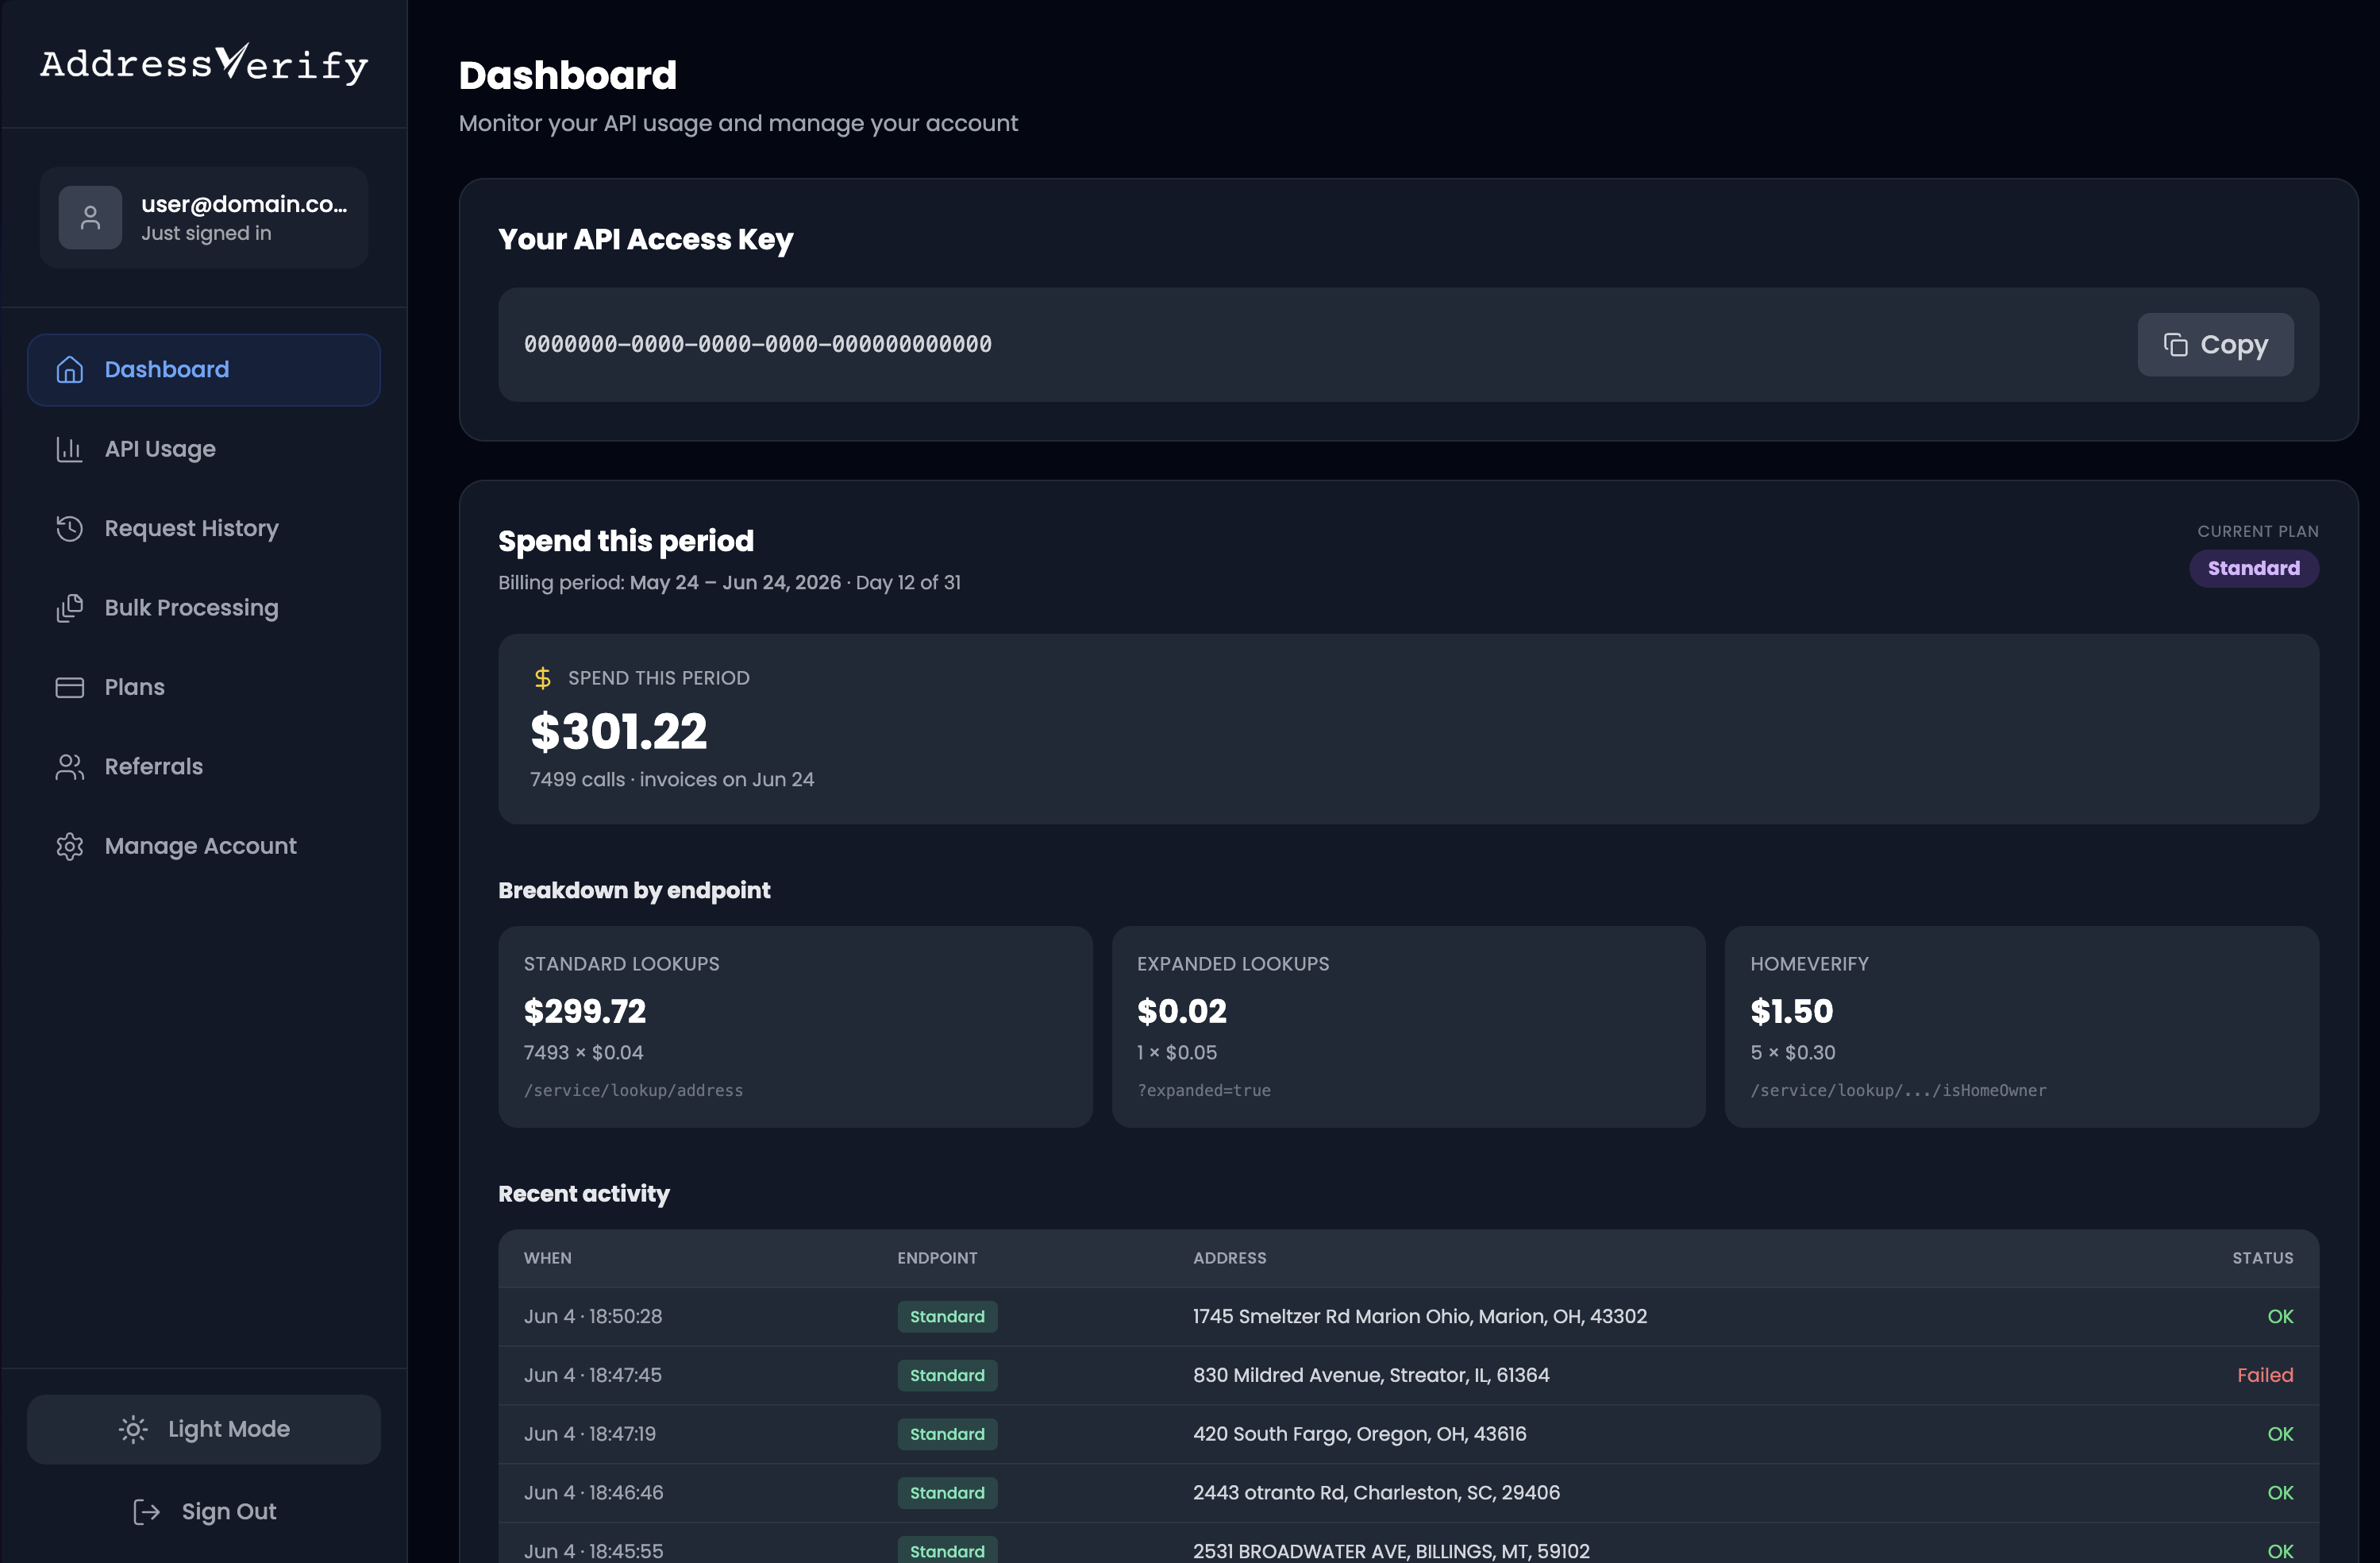Open the Dashboard menu item
The height and width of the screenshot is (1563, 2380).
(x=204, y=369)
